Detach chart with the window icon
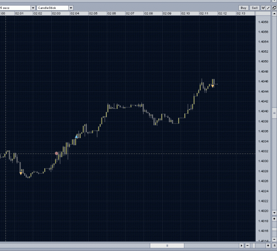The width and height of the screenshot is (277, 251). point(274,8)
